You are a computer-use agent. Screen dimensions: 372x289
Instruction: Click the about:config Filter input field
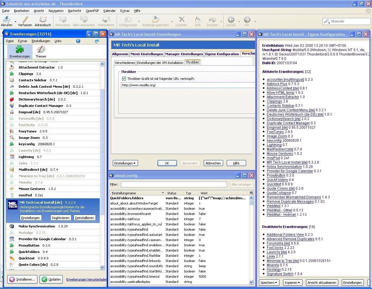(174, 184)
